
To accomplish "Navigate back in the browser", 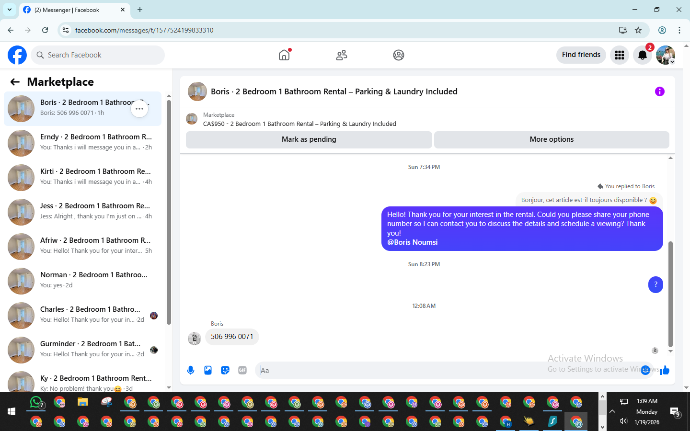I will 11,30.
